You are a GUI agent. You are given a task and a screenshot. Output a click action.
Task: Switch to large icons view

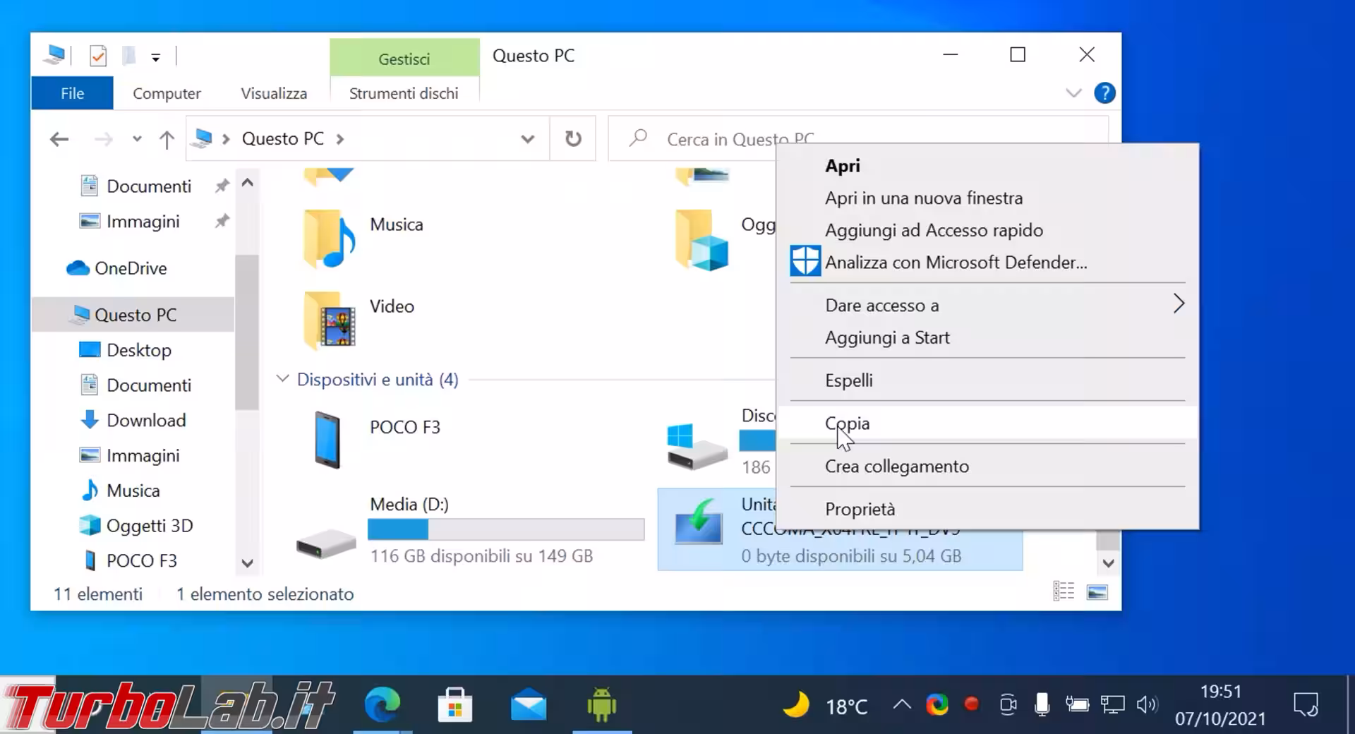point(1097,592)
